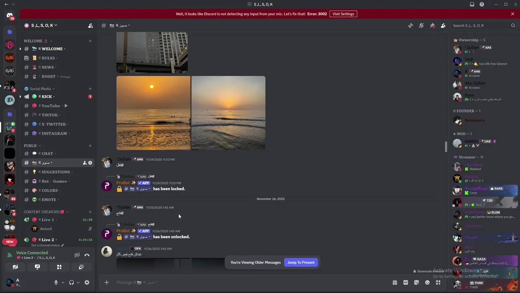
Task: Join the Live 1 voice channel
Action: click(x=58, y=220)
